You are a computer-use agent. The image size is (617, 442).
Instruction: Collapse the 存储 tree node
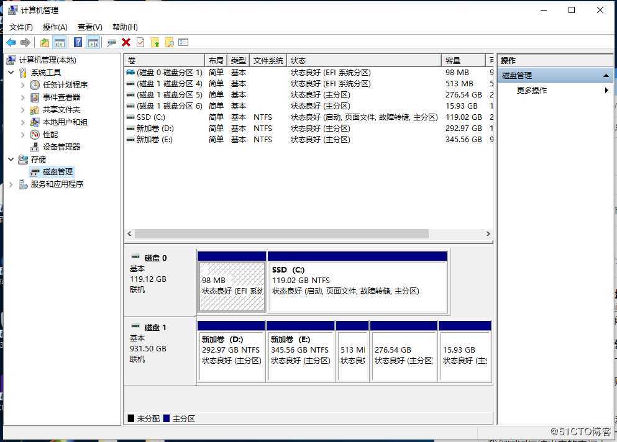[11, 160]
